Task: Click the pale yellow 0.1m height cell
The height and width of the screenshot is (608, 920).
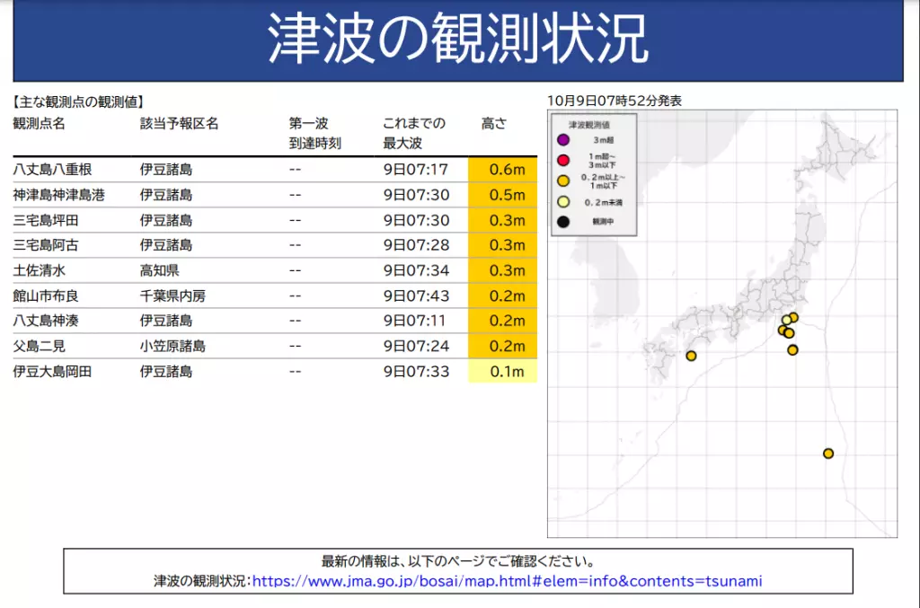Action: coord(502,371)
